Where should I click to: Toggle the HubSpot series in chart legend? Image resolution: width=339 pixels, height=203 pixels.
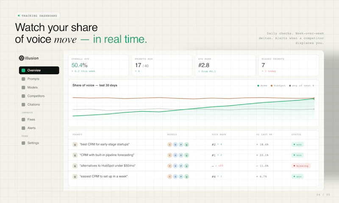(278, 86)
